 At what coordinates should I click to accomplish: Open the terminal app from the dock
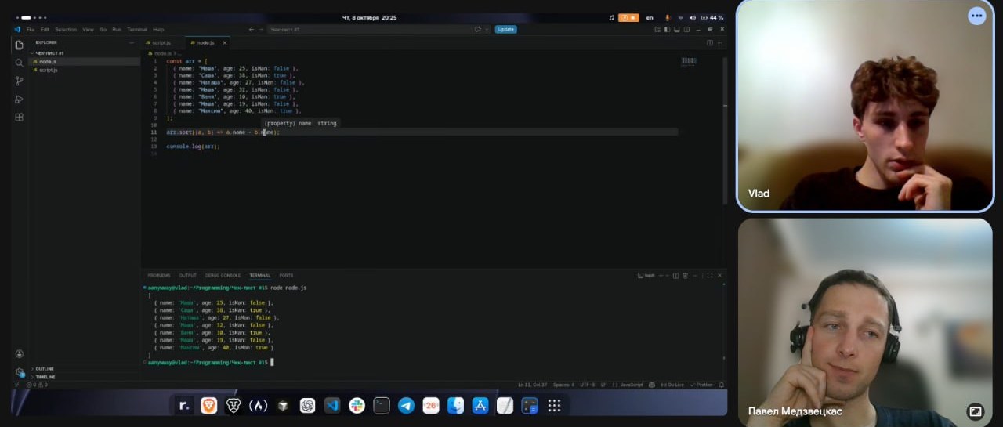(381, 405)
